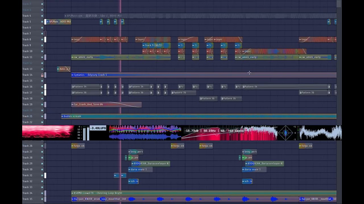The image size is (364, 204).
Task: Open clip menu of bodies scream
Action: pos(63,116)
